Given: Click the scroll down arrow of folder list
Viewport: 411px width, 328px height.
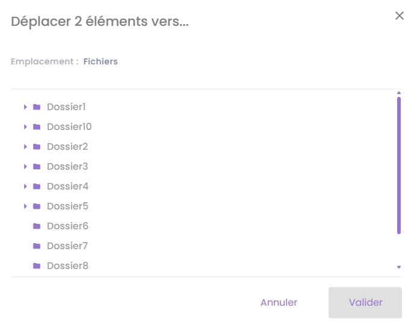Looking at the screenshot, I should 399,267.
